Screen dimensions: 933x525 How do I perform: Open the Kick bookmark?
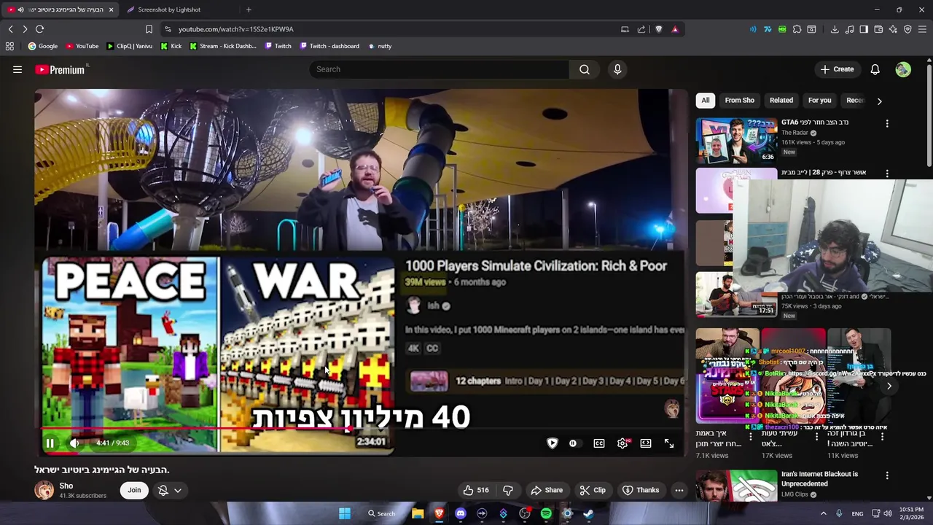[x=171, y=46]
